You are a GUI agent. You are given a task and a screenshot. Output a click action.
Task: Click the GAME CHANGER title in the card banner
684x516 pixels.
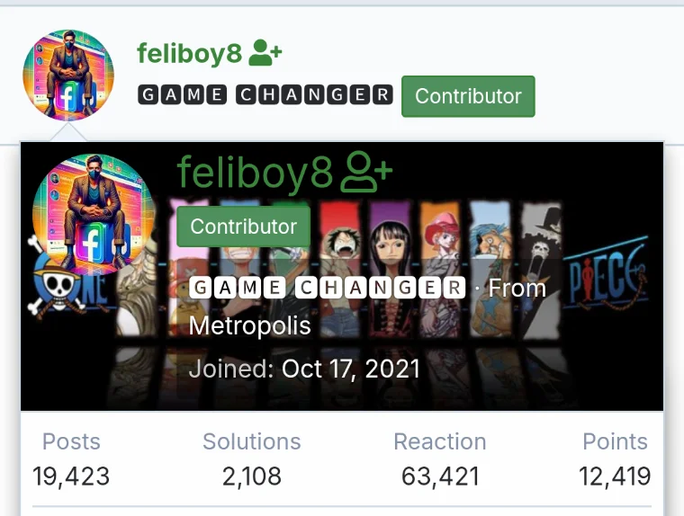[x=328, y=288]
